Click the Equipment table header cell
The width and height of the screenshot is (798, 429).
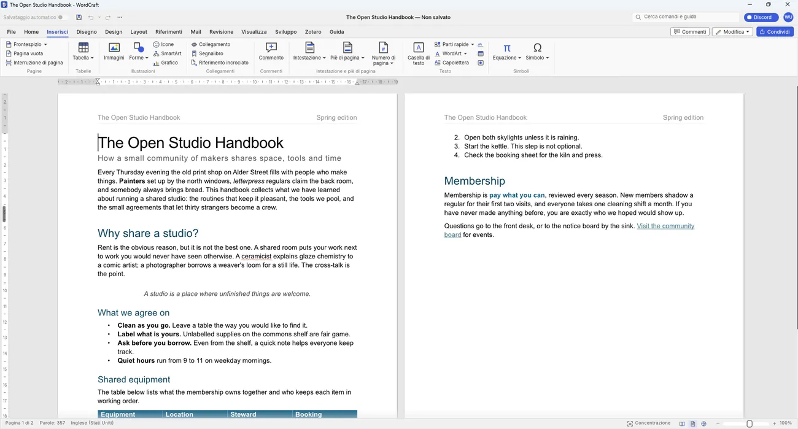click(130, 414)
